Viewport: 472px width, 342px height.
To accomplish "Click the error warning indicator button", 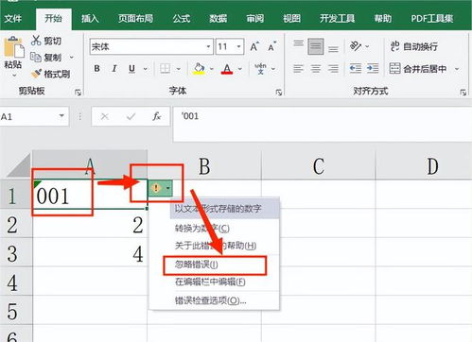I will [161, 188].
